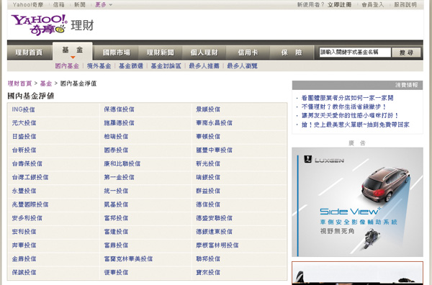Open 台灣工銀投信 fund link

click(30, 177)
